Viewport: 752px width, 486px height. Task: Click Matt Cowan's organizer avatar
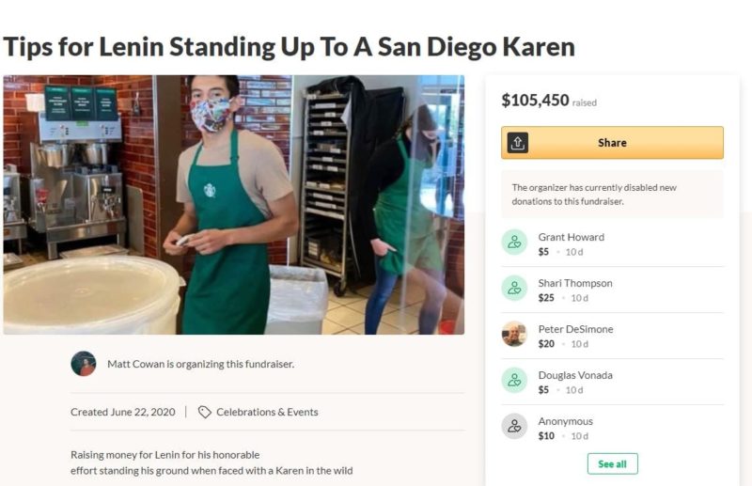click(x=84, y=364)
